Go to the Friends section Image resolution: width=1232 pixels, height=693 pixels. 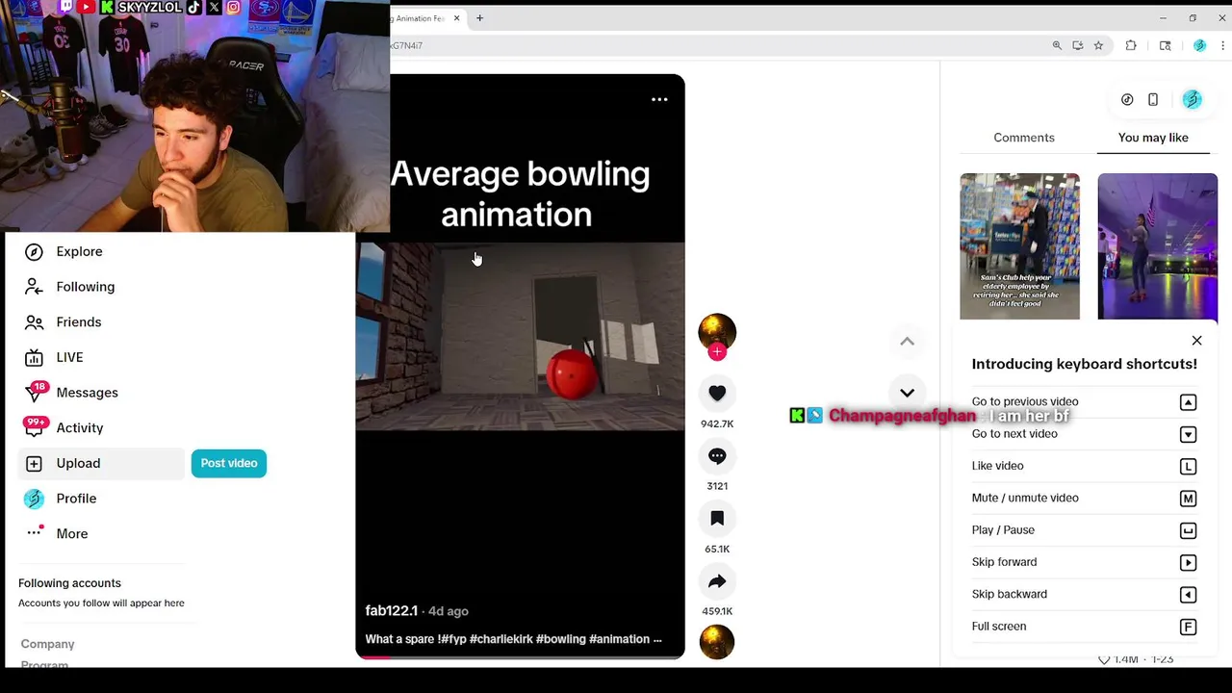79,322
